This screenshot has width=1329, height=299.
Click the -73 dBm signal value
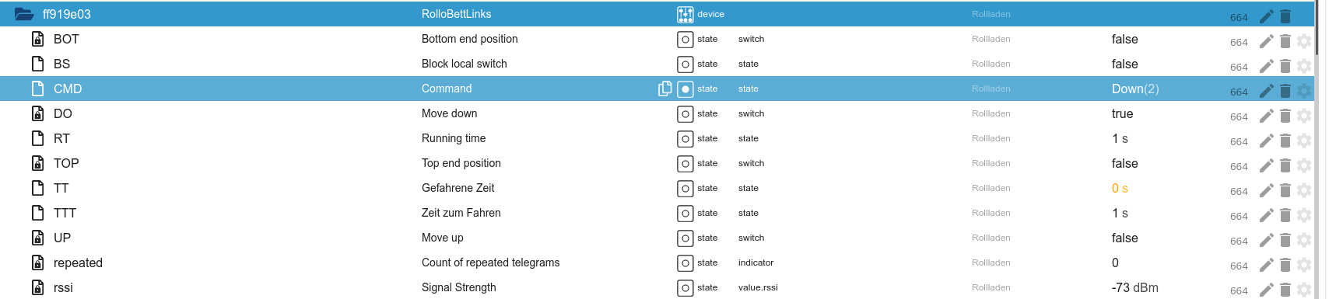1134,287
